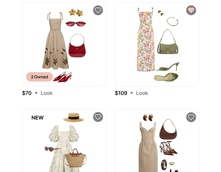Select the straw basket tote bag
The image size is (221, 172).
(x=75, y=158)
